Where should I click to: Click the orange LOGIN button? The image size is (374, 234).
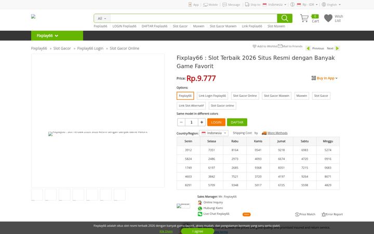click(216, 122)
